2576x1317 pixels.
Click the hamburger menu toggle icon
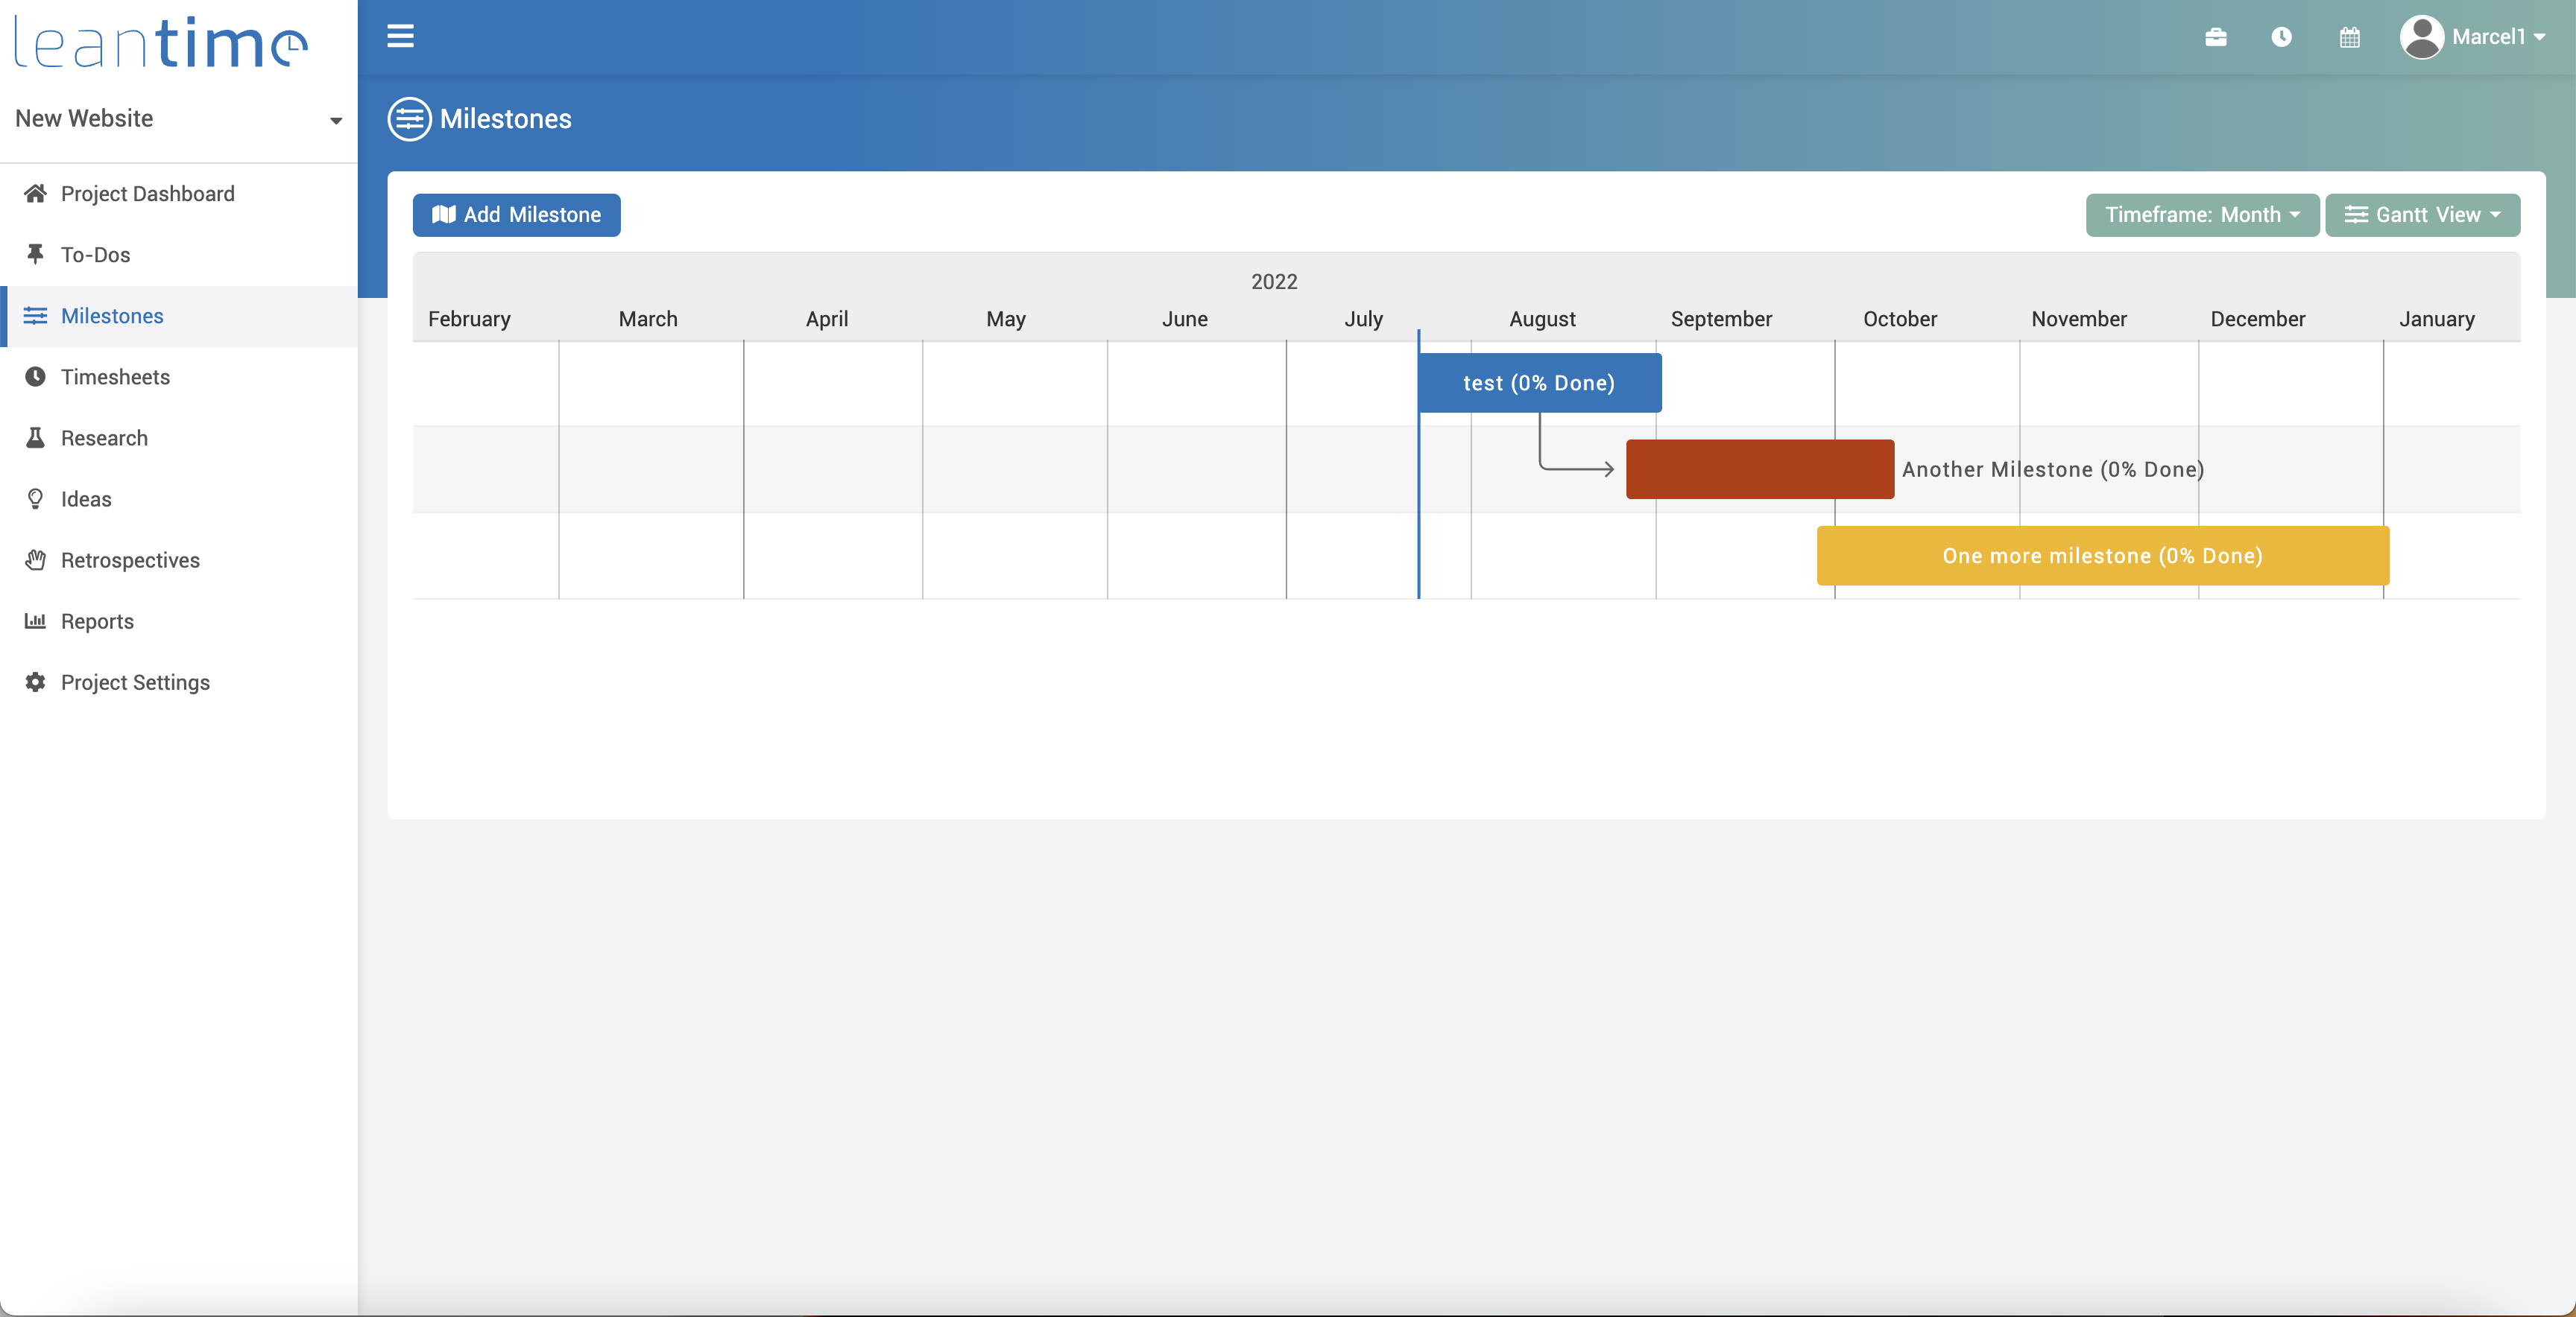pyautogui.click(x=400, y=37)
